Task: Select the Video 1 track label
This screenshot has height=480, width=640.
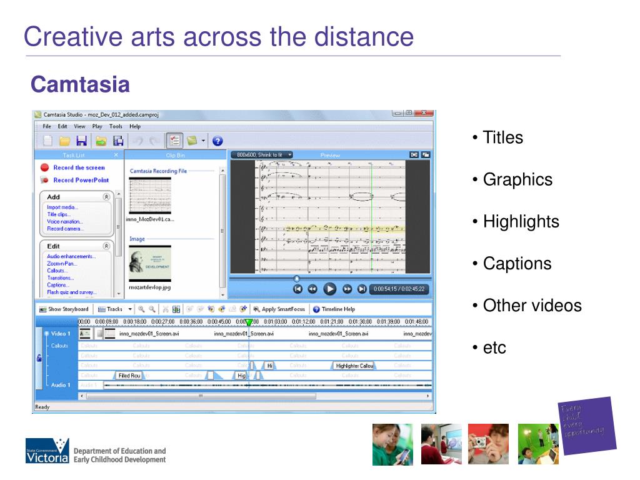Action: (x=61, y=334)
